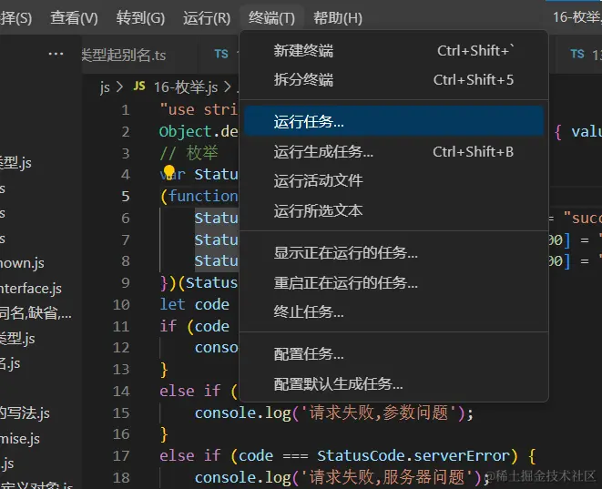Open the nterface.js file in explorer
The image size is (602, 489).
click(31, 289)
